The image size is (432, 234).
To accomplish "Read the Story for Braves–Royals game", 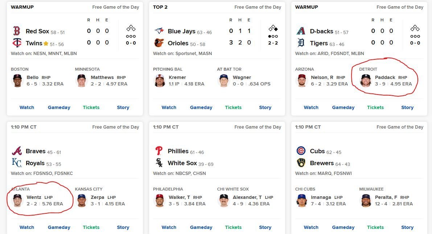I will [x=123, y=227].
